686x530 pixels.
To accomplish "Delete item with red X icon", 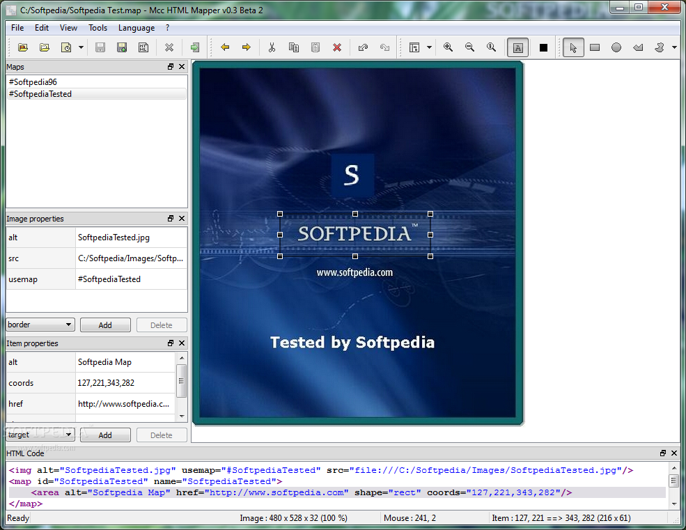I will pyautogui.click(x=337, y=47).
